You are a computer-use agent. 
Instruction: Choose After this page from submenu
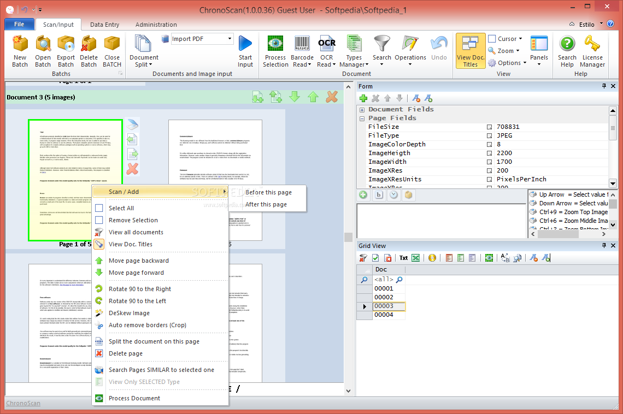point(266,204)
